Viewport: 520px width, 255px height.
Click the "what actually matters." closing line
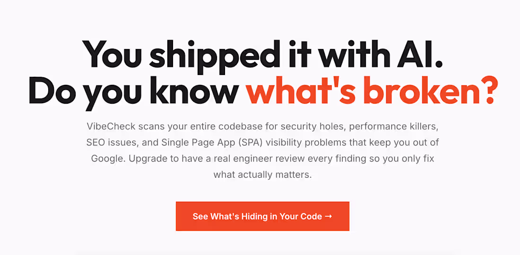click(x=262, y=174)
